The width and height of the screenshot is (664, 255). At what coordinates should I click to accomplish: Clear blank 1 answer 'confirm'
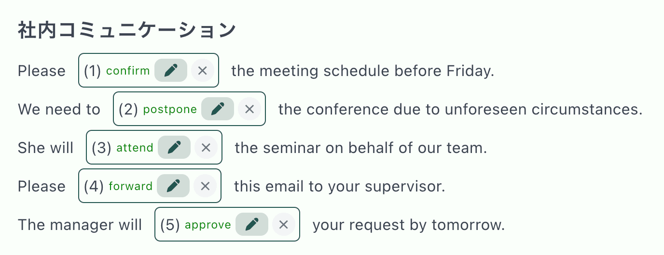203,71
